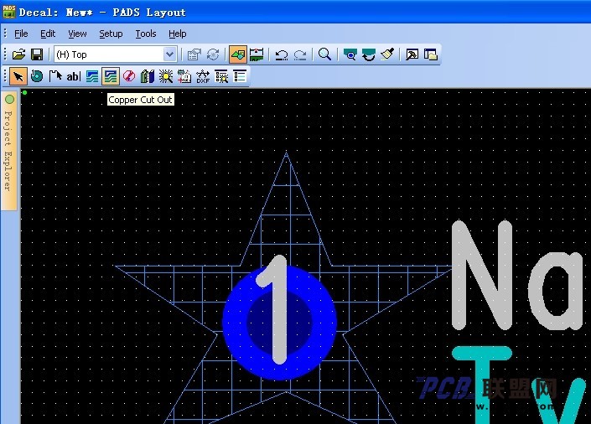Click the Board view icon
Screen dimensions: 591x424
[x=350, y=54]
